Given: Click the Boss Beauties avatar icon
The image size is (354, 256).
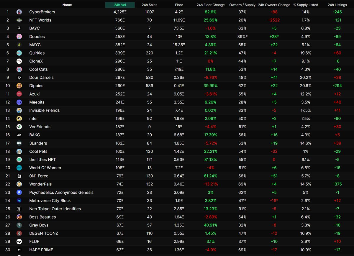Looking at the screenshot, I should click(19, 217).
